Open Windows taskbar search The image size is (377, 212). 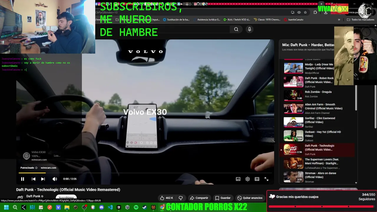pos(15,207)
